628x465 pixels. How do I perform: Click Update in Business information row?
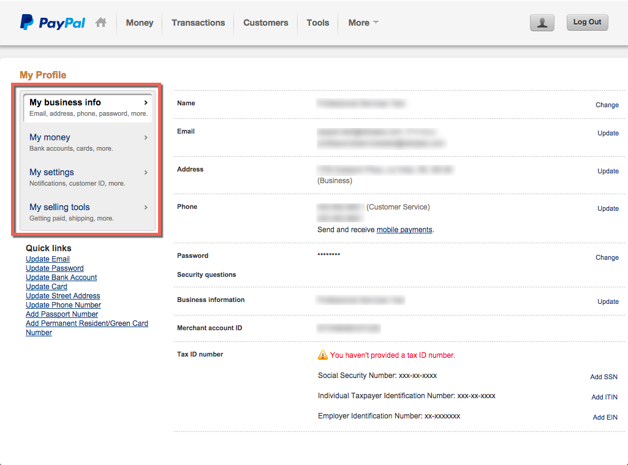(x=608, y=301)
